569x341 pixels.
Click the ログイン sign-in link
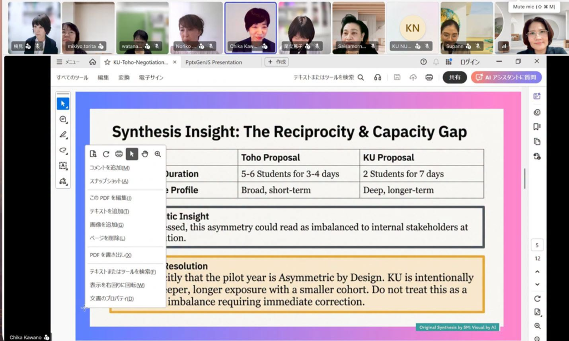tap(470, 62)
